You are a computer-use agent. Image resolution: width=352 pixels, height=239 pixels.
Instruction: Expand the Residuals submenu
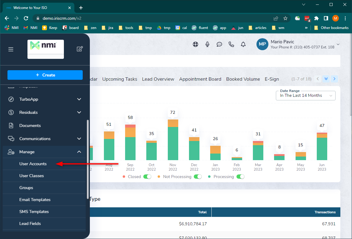click(79, 112)
